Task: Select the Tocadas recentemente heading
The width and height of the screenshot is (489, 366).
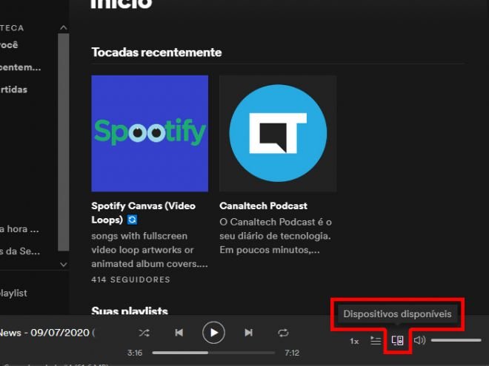Action: pyautogui.click(x=156, y=52)
